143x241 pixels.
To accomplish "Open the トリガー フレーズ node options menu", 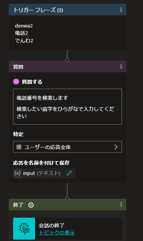I will tap(121, 10).
